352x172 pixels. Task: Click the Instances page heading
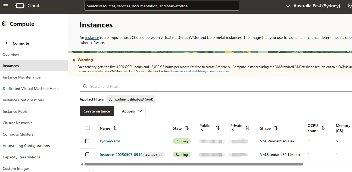click(x=96, y=25)
